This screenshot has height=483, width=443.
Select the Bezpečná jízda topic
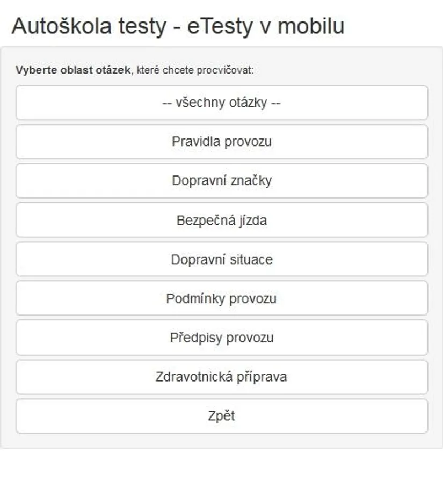coord(222,220)
